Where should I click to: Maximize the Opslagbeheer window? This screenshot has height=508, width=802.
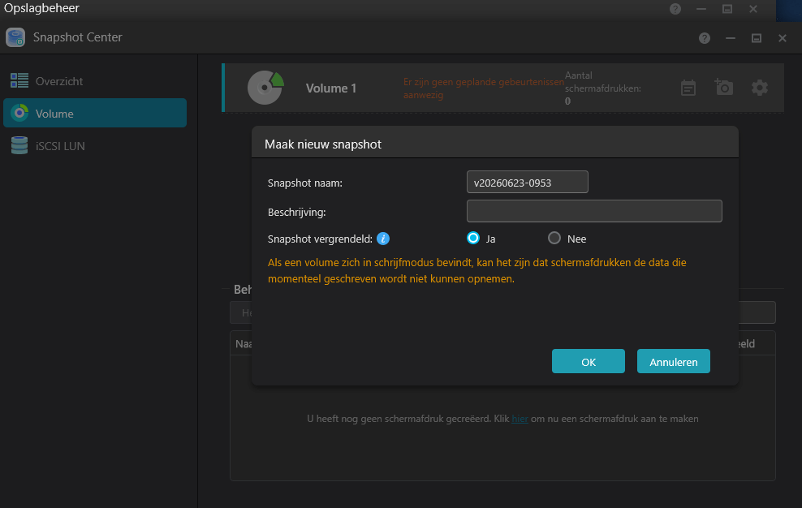point(727,9)
